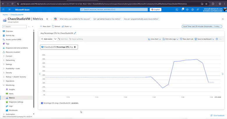Viewport: 227px width, 119px height.
Task: Reload the browser page
Action: click(x=12, y=4)
